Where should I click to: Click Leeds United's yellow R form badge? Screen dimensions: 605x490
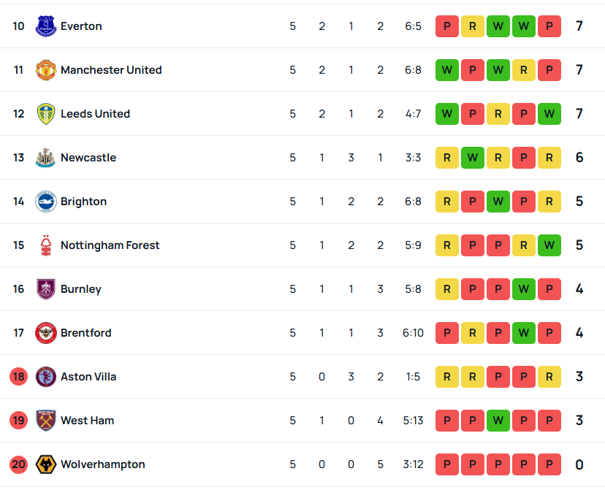point(498,114)
